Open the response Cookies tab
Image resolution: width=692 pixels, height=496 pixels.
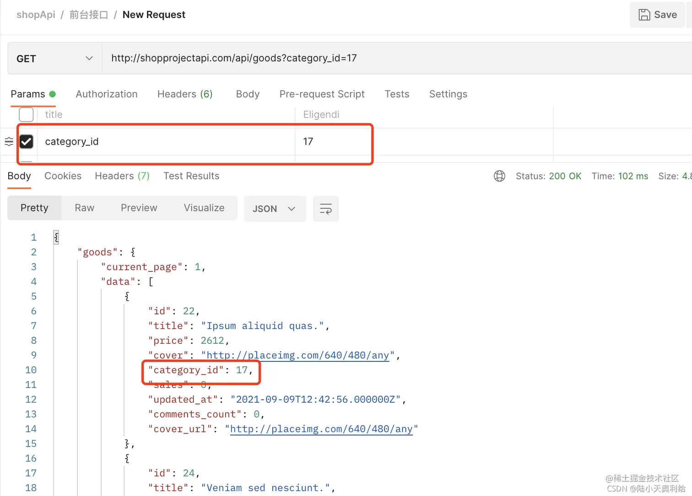(x=63, y=176)
